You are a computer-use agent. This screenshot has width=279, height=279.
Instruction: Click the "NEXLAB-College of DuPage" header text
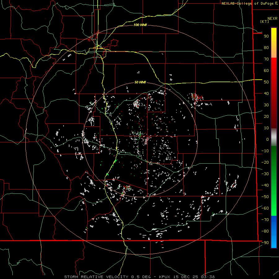248,3
